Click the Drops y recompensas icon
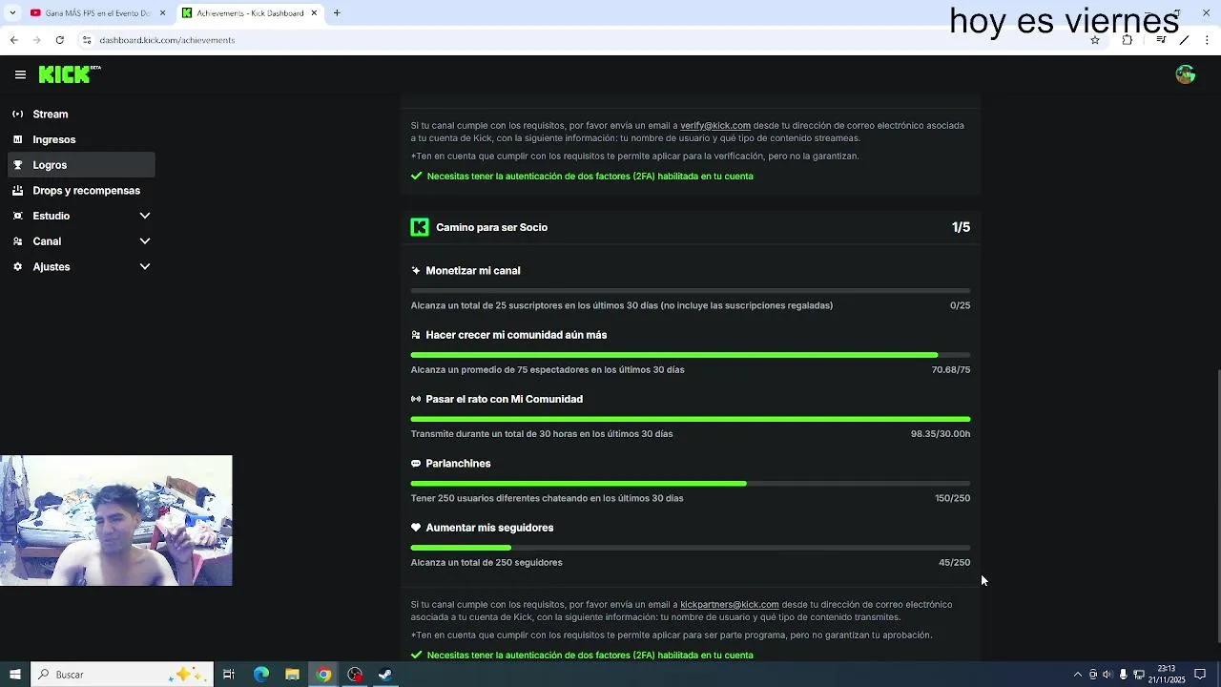This screenshot has height=687, width=1221. pos(17,190)
